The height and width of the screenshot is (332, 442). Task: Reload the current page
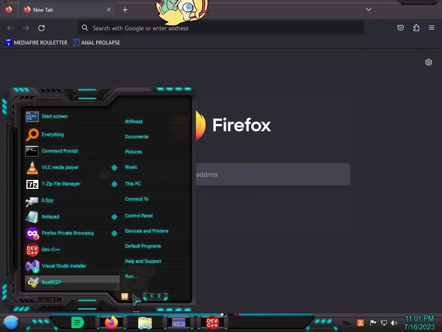point(41,28)
